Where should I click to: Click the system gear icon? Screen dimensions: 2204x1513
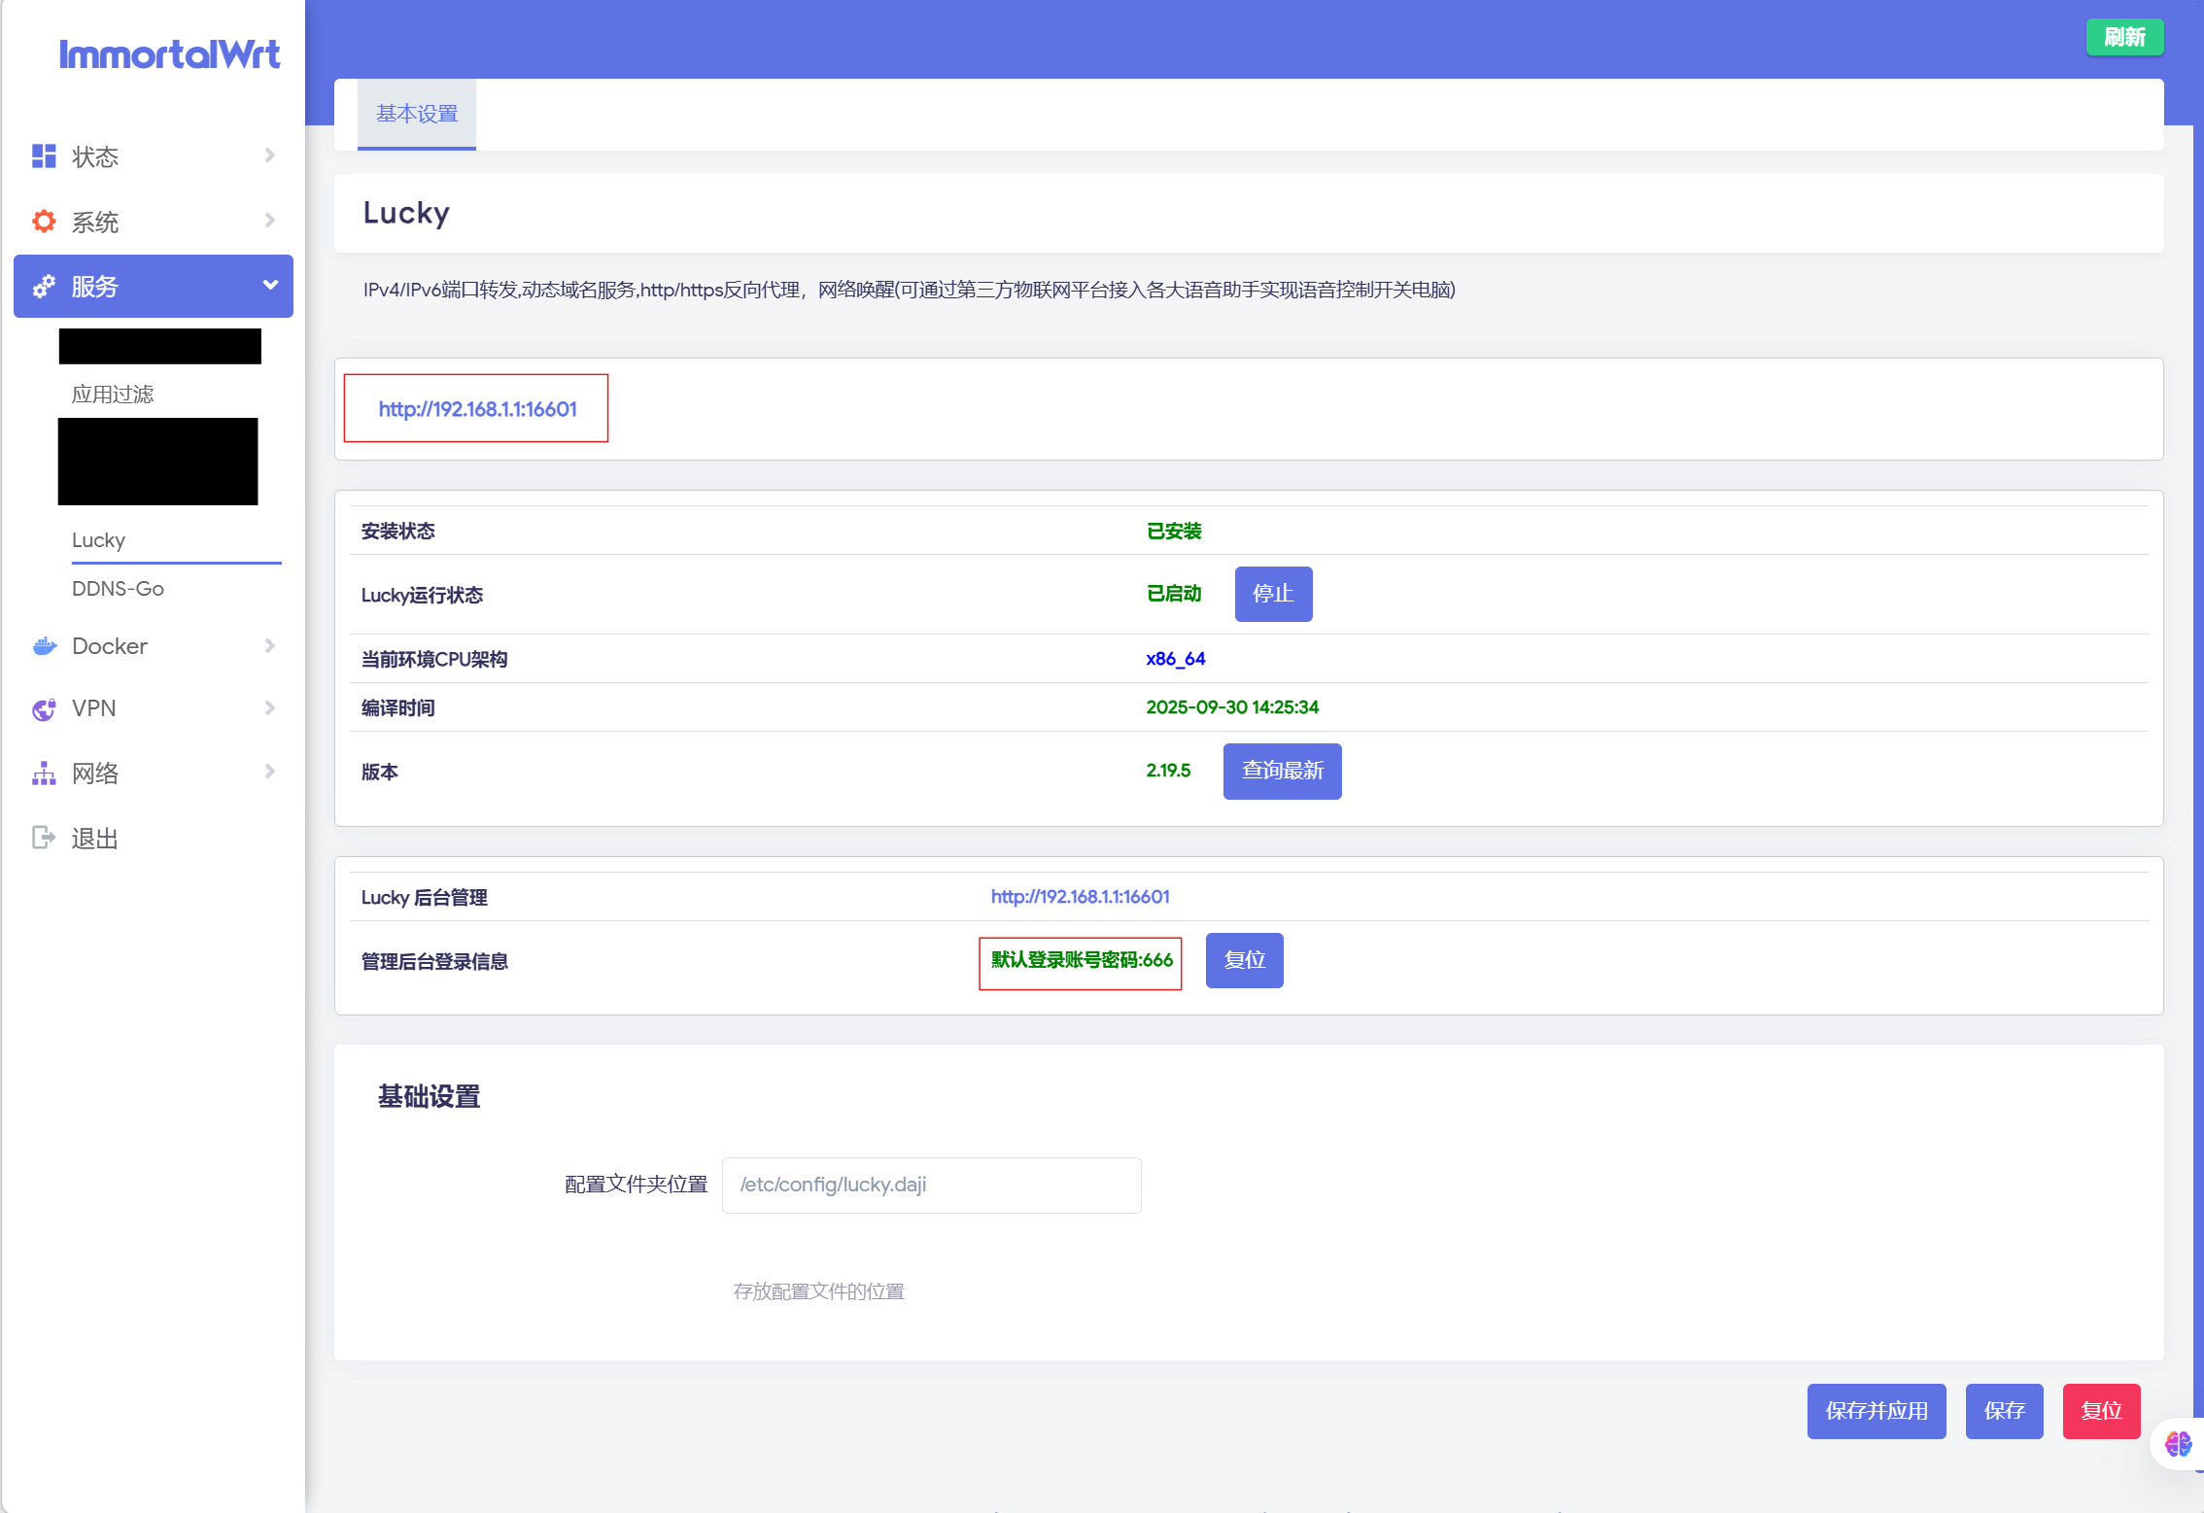tap(44, 222)
